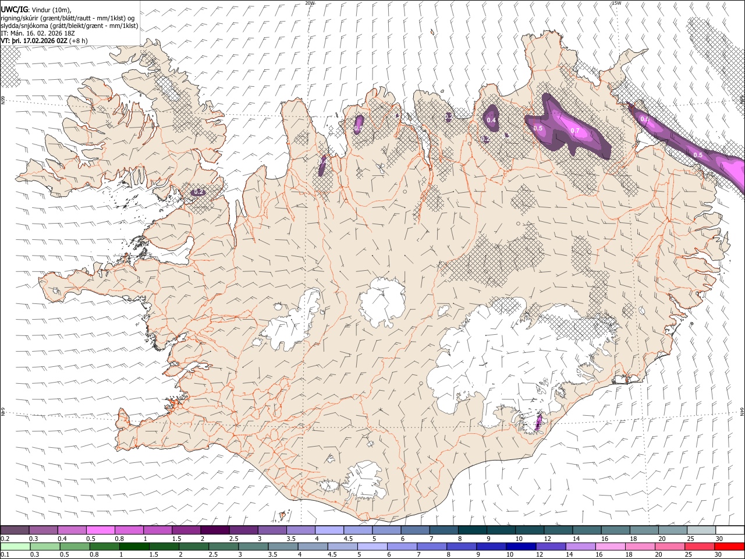Click the hot pink 20–25 swatch in lower legend
745x559 pixels.
tap(669, 546)
